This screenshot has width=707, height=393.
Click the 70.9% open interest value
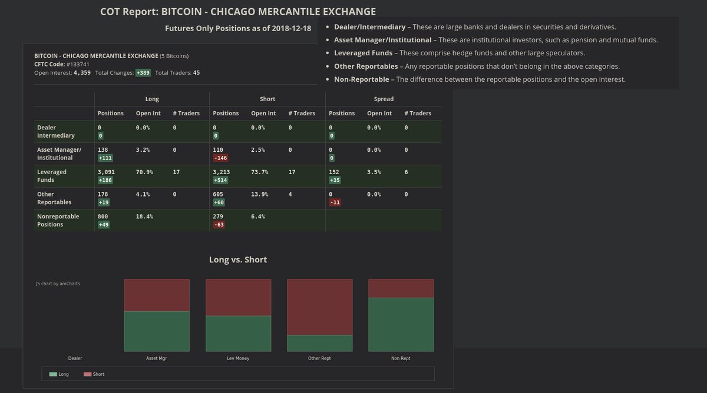(144, 172)
